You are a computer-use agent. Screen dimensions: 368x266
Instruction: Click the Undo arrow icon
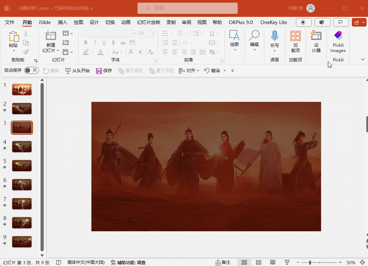click(207, 71)
